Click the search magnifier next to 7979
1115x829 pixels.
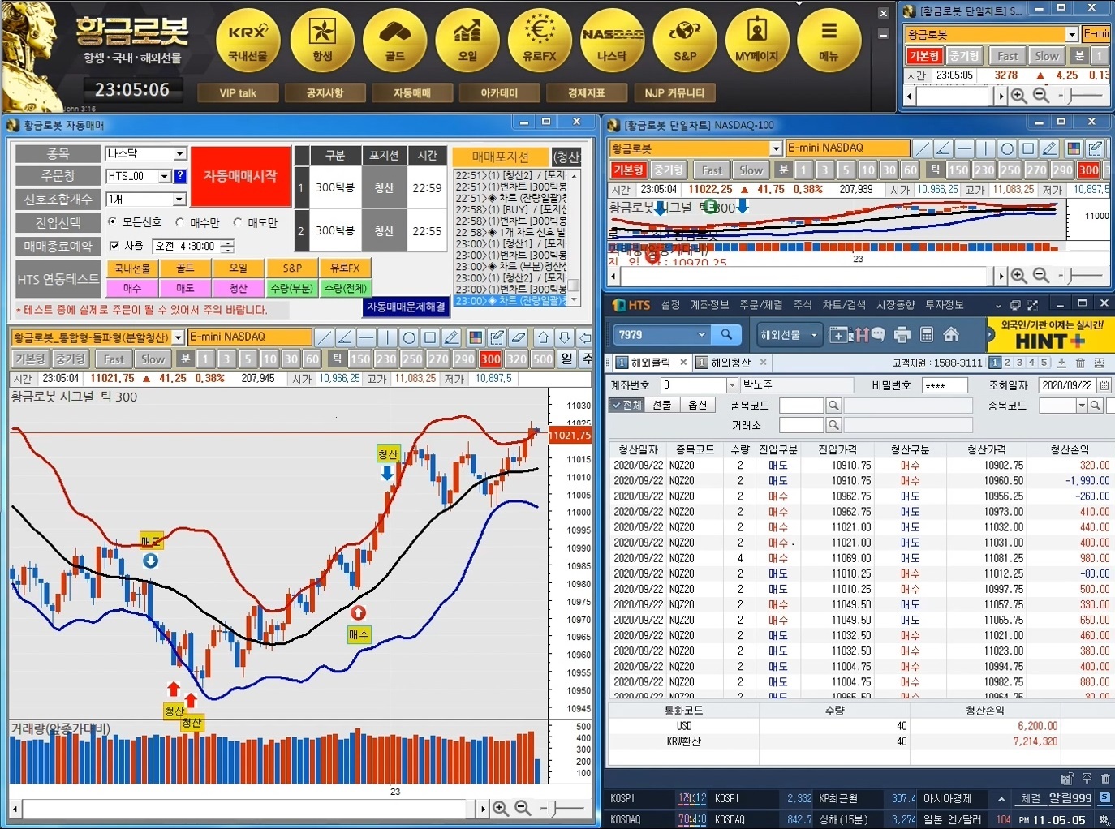click(x=726, y=334)
